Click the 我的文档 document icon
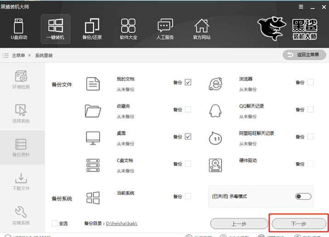Screen dimensions: 329x237 (93, 84)
